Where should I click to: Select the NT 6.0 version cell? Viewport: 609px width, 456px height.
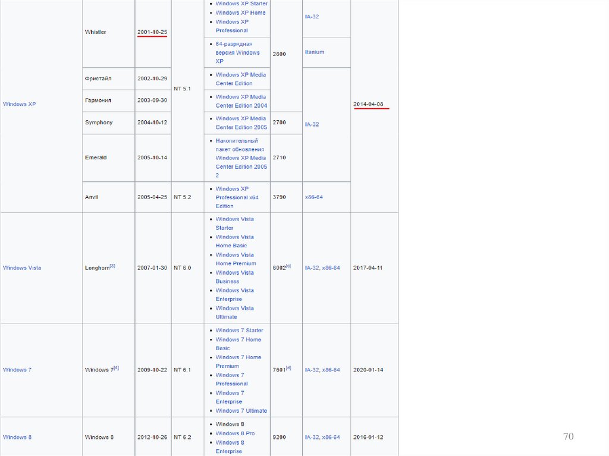[187, 268]
